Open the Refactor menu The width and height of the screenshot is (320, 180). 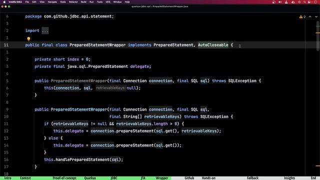(73, 2)
